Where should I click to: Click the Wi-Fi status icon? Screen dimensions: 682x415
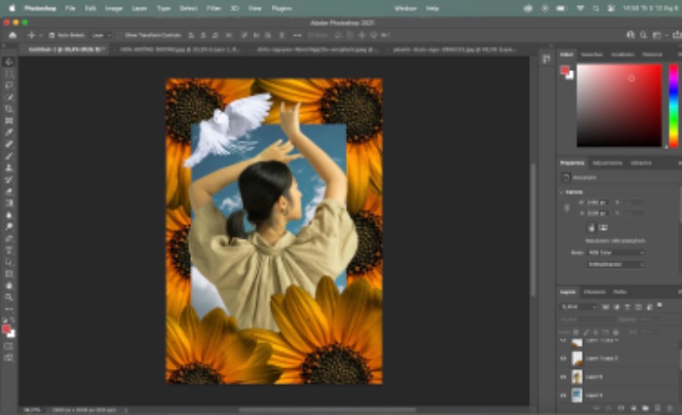coord(580,8)
